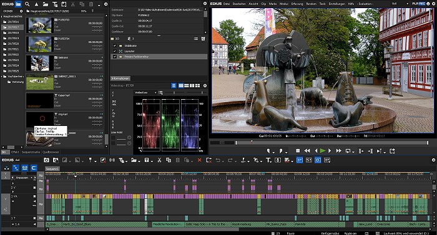This screenshot has height=235, width=437.
Task: Toggle group/link mode button on timeline
Action: click(x=25, y=168)
